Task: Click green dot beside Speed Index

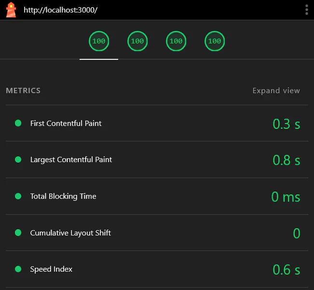Action: coord(18,269)
